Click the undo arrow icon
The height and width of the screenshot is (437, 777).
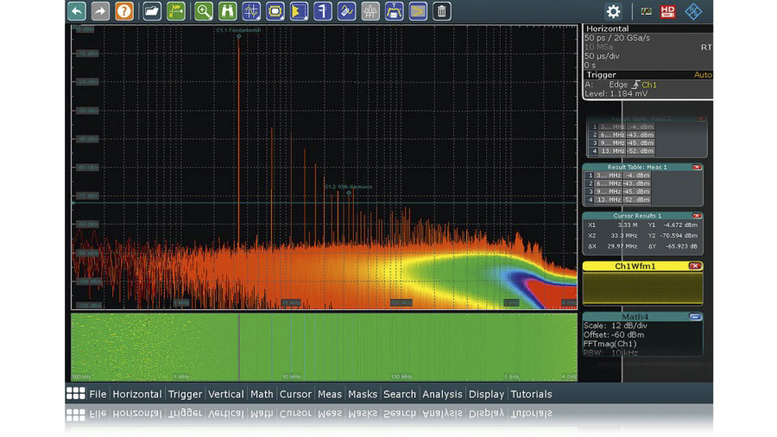[x=78, y=11]
